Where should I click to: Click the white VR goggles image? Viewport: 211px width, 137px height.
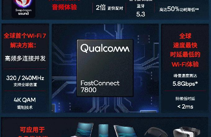(186, 132)
